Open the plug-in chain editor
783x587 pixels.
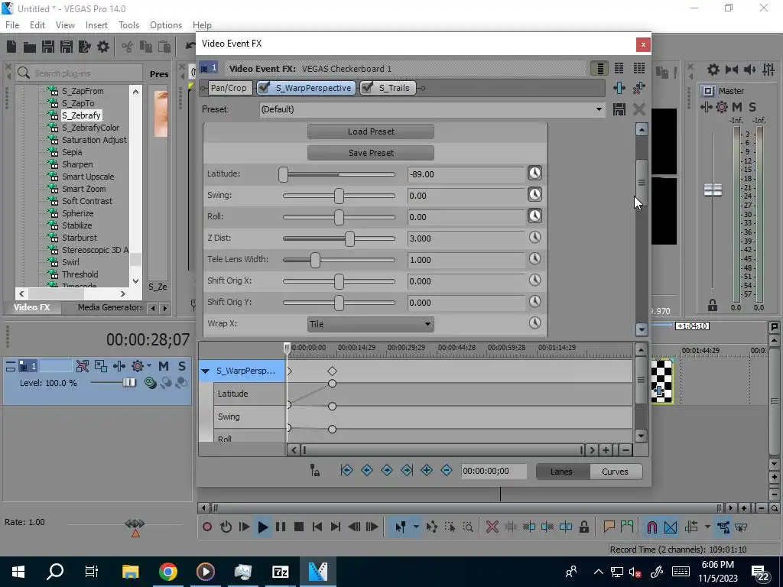pos(619,88)
